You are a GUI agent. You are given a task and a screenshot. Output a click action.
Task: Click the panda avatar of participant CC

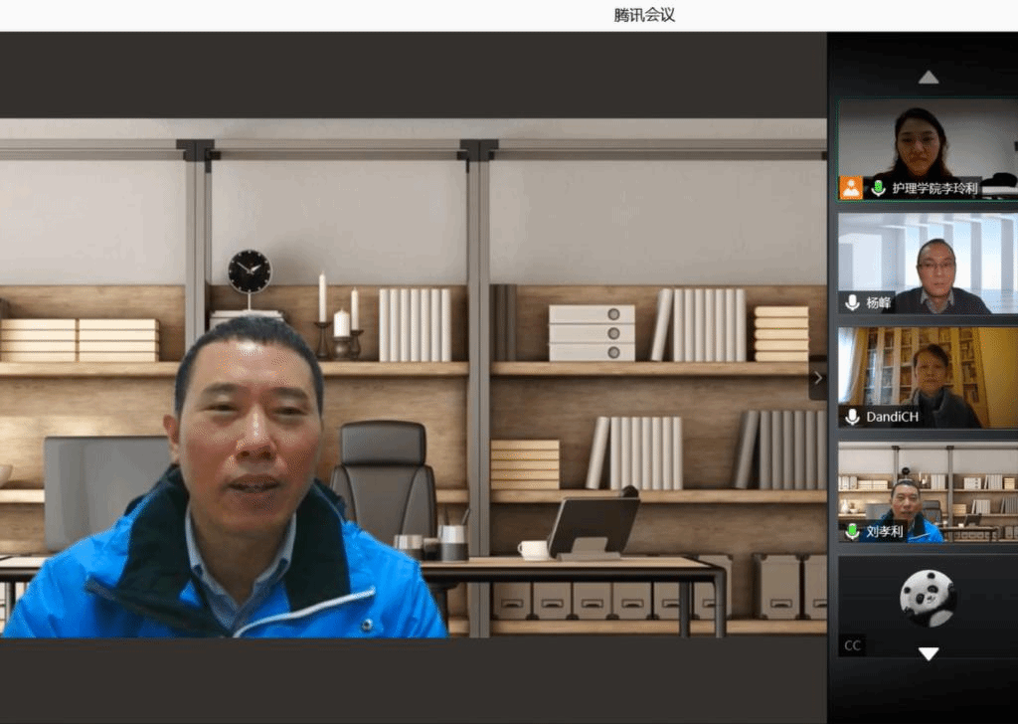click(x=928, y=597)
